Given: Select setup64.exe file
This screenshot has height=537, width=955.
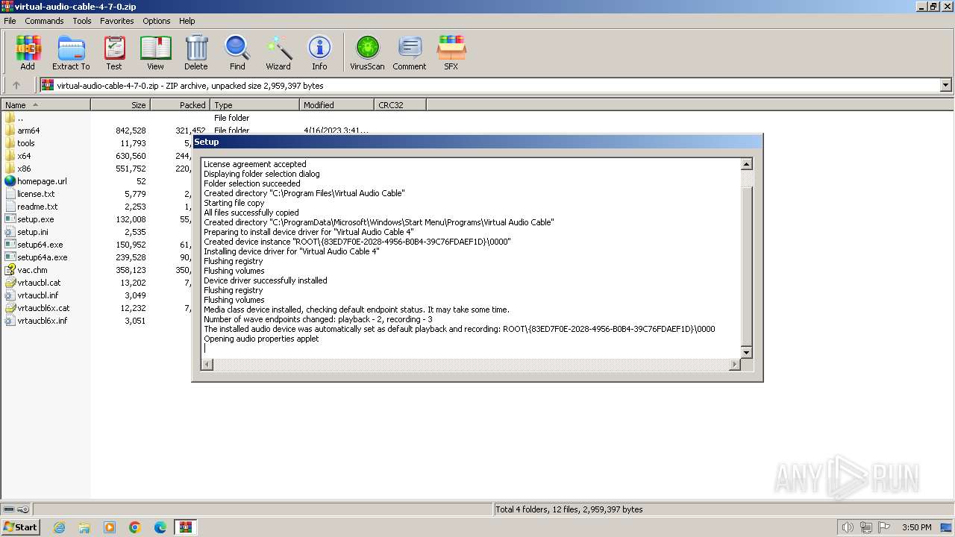Looking at the screenshot, I should [x=40, y=245].
